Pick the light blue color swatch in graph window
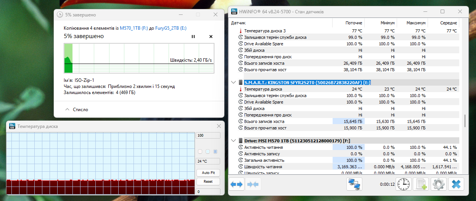Screen dimensions: 476x201 [207, 152]
